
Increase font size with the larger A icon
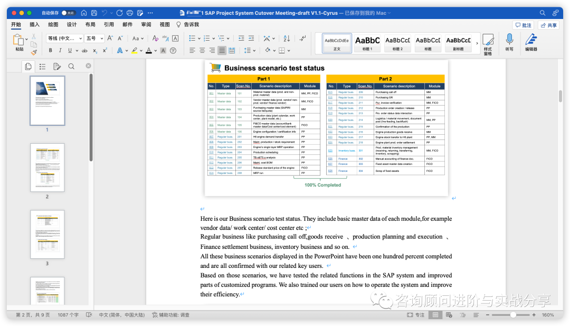(110, 38)
